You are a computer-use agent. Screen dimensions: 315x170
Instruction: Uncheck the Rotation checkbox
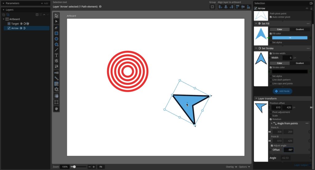tap(271, 119)
